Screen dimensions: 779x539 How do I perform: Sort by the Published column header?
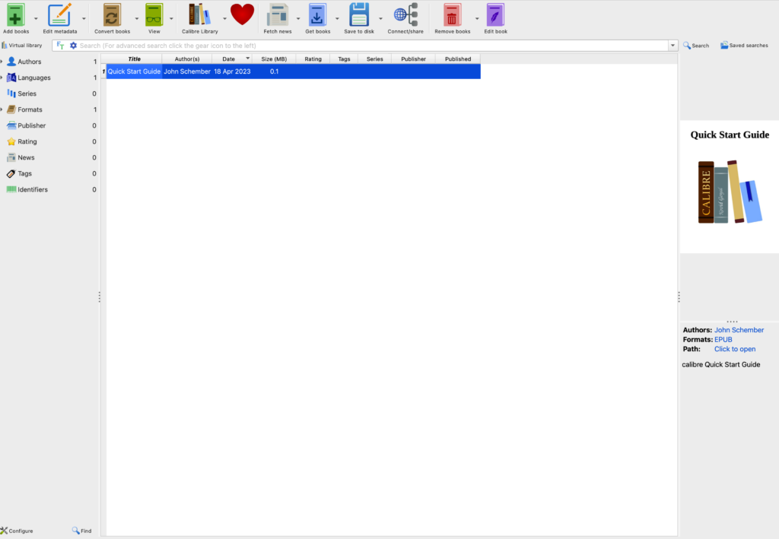point(457,59)
